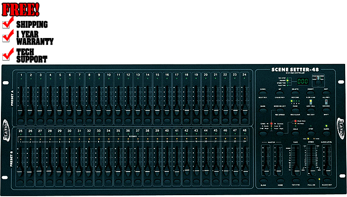
Task: Click the TECH SUPPORT checkmark box
Action: click(8, 55)
